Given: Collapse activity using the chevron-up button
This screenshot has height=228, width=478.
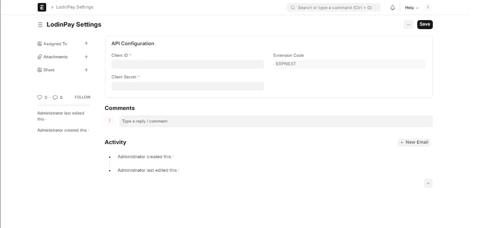Looking at the screenshot, I should (x=428, y=184).
